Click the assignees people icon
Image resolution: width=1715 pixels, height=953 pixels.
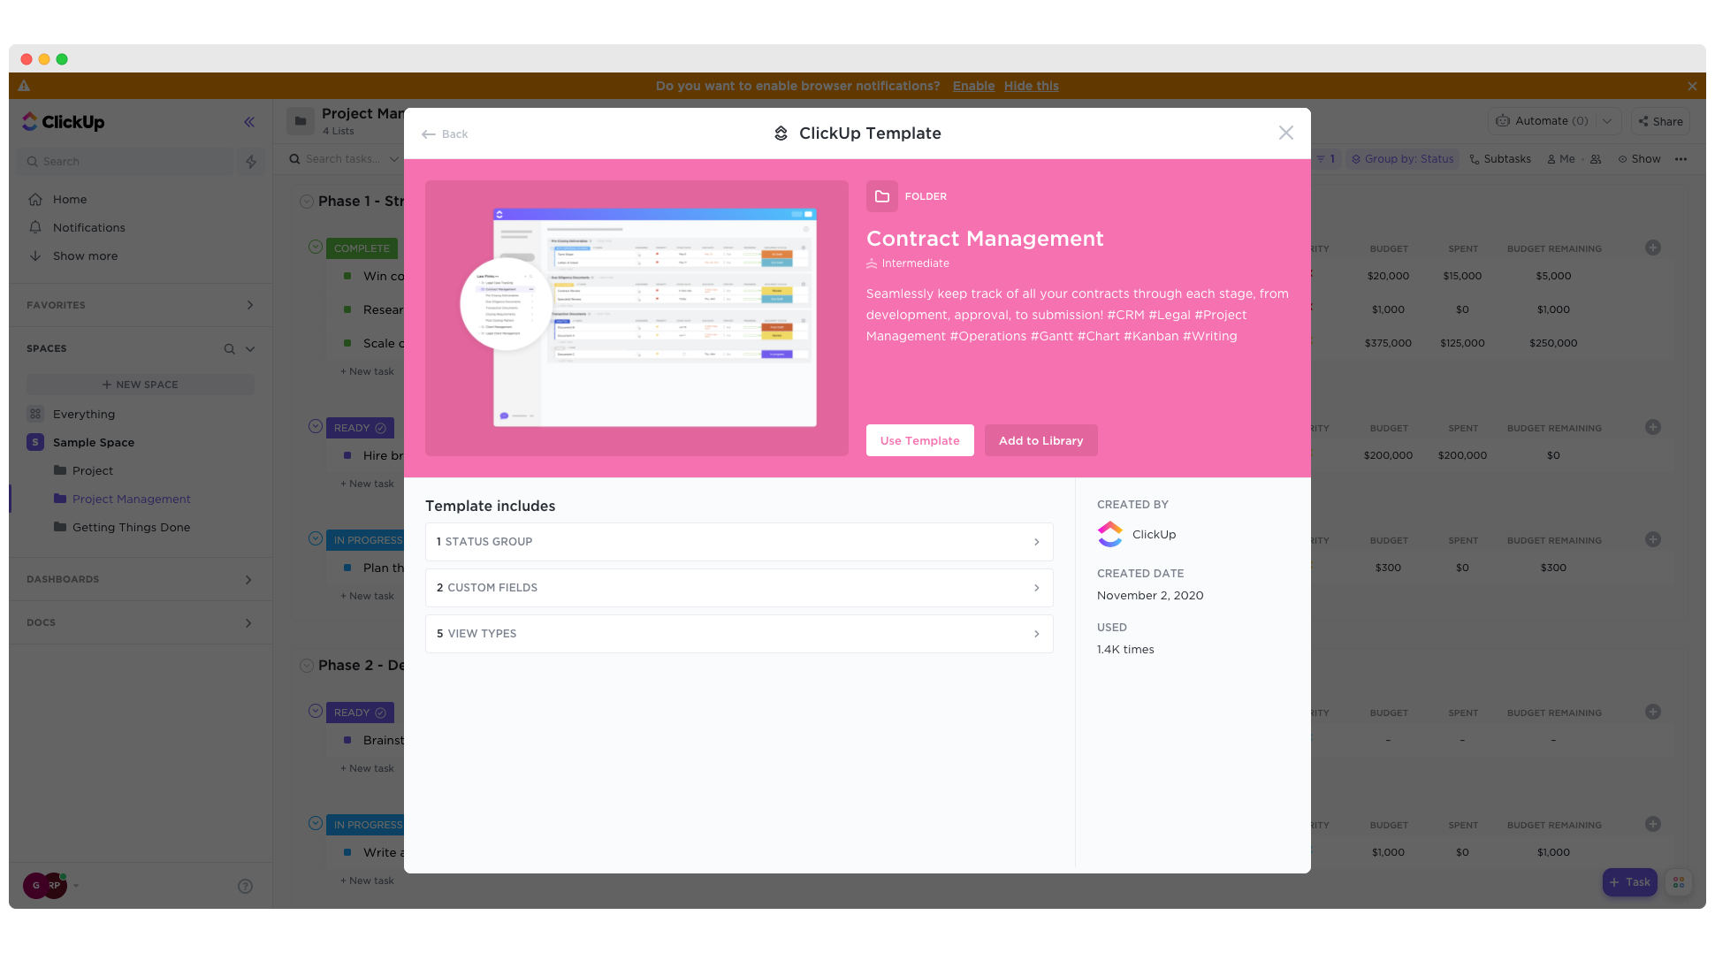tap(1596, 159)
